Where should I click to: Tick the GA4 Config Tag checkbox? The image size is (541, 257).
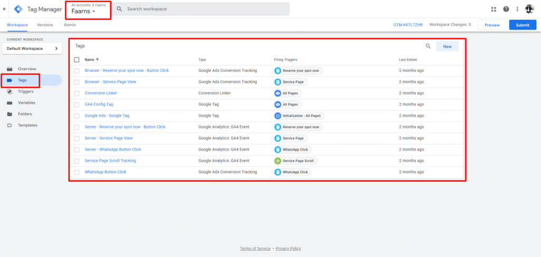click(x=77, y=105)
